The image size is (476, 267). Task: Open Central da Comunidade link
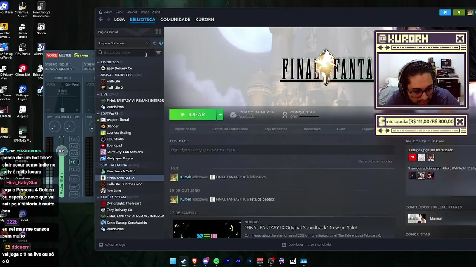click(230, 129)
